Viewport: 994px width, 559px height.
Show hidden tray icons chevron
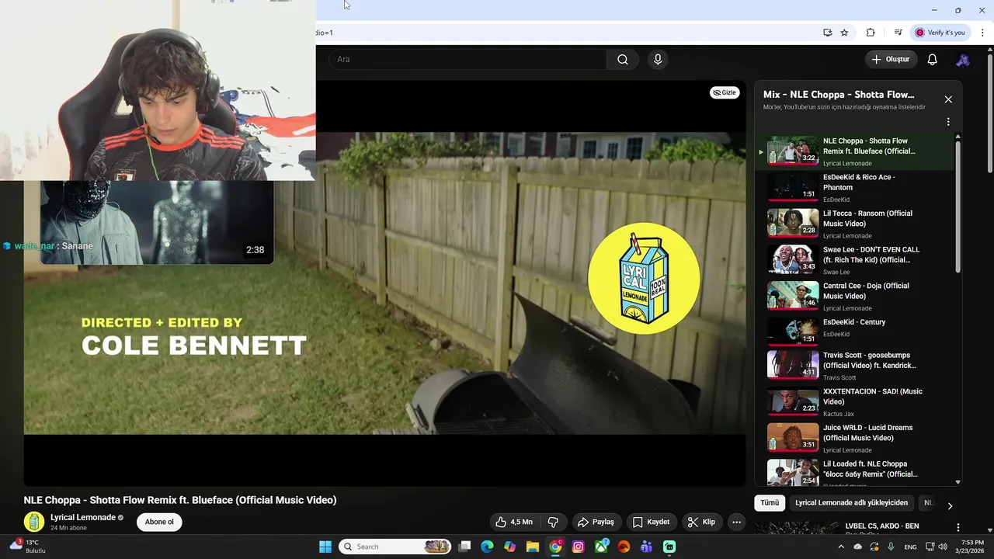841,547
